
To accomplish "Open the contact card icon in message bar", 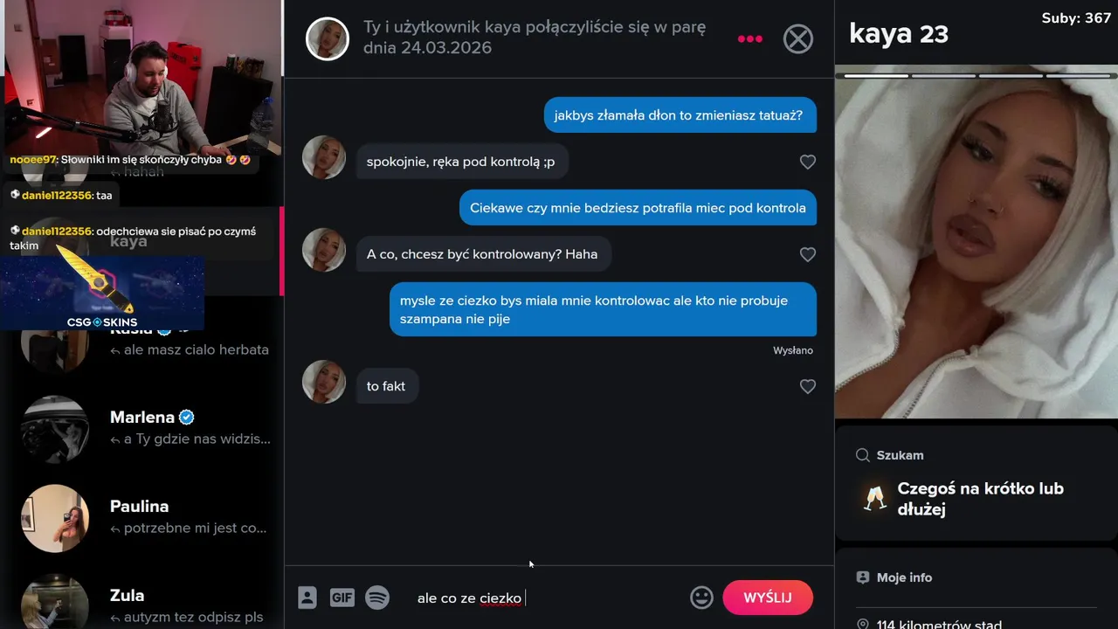I will click(x=307, y=598).
